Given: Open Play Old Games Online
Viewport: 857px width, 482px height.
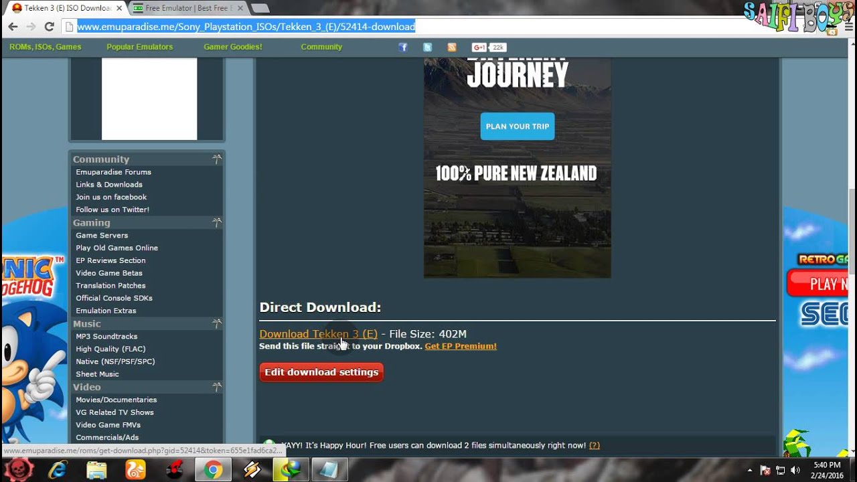Looking at the screenshot, I should pyautogui.click(x=117, y=248).
